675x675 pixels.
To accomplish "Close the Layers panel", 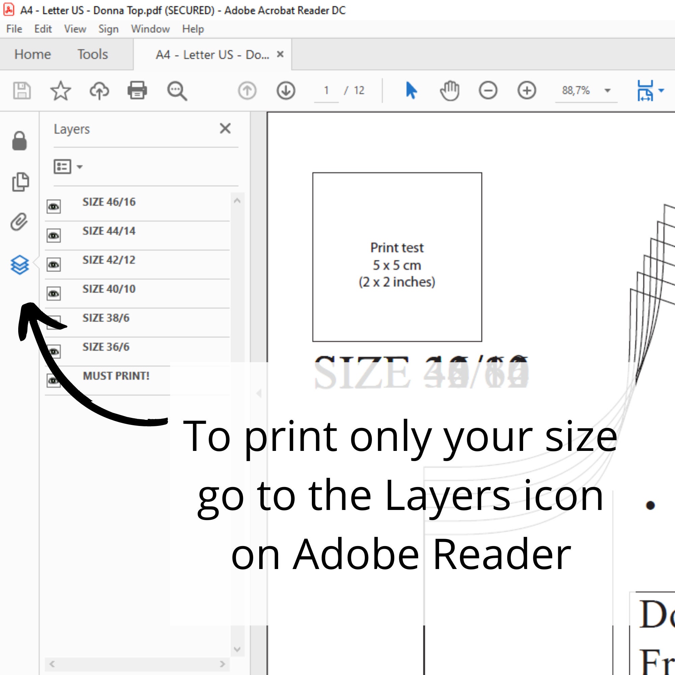I will click(x=225, y=129).
